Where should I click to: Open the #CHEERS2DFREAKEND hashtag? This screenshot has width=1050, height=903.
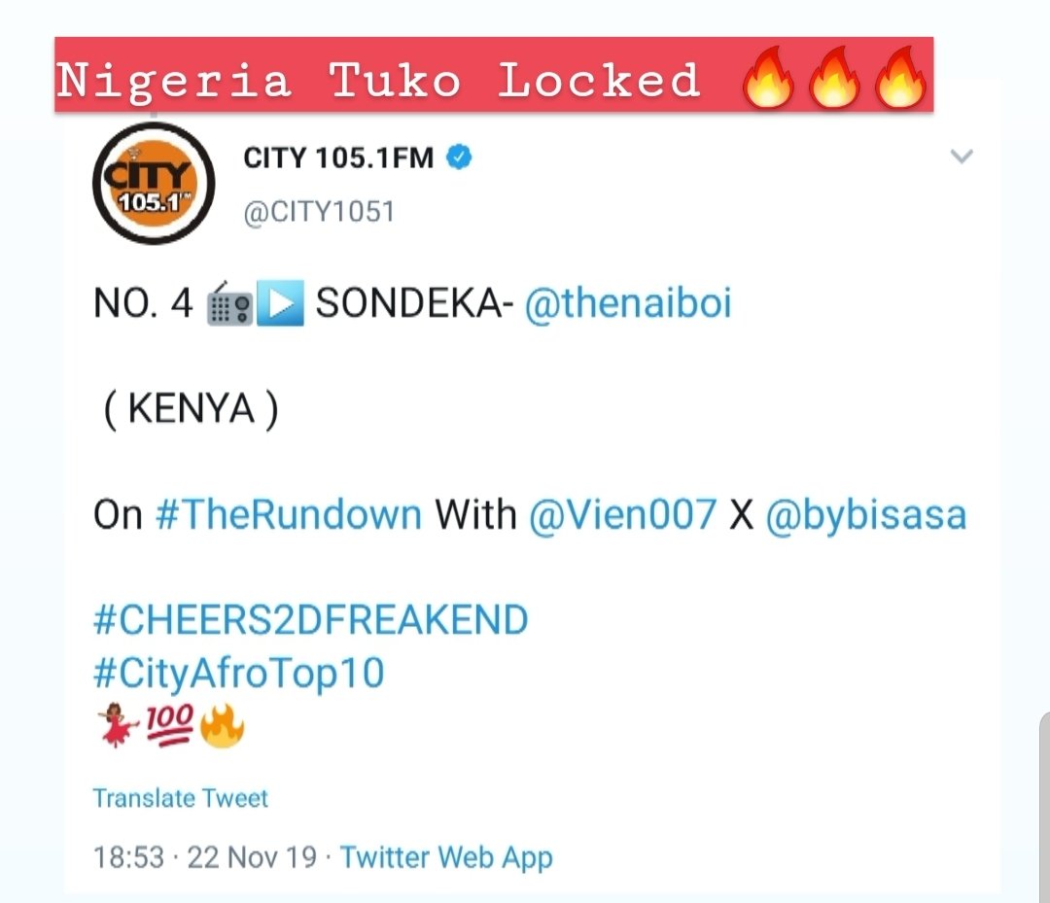click(311, 619)
